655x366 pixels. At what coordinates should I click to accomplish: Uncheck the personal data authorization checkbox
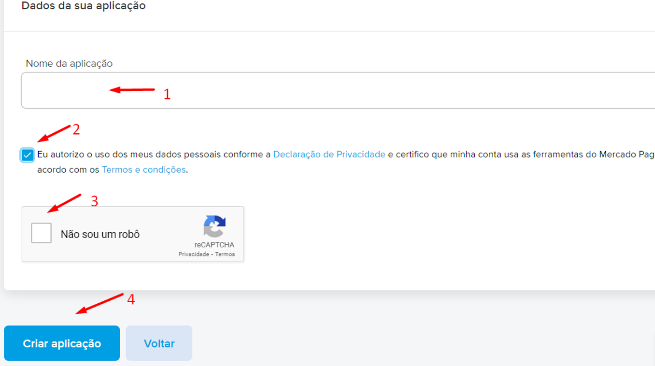[28, 155]
